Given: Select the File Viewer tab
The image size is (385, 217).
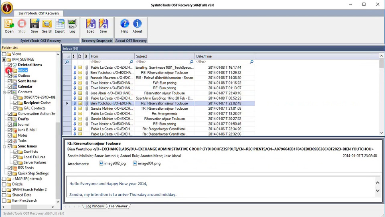Looking at the screenshot, I should pos(118,206).
